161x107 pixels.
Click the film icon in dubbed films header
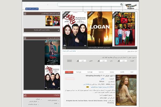(x=25, y=14)
